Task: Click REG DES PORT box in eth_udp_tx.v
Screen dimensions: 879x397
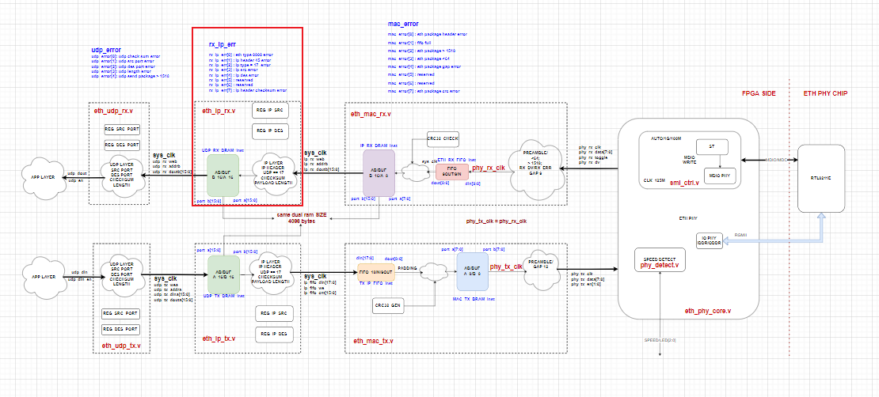Action: point(120,329)
